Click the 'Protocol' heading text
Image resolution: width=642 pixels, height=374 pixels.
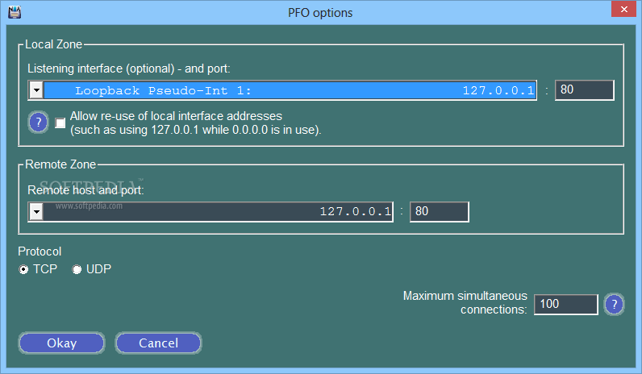tap(40, 251)
